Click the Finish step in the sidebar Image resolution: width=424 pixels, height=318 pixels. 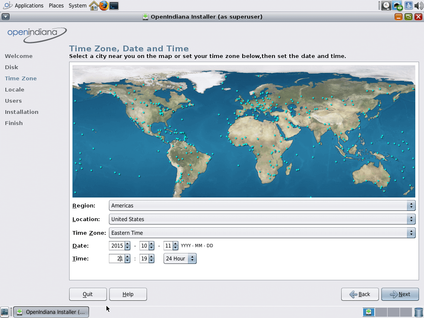click(14, 123)
